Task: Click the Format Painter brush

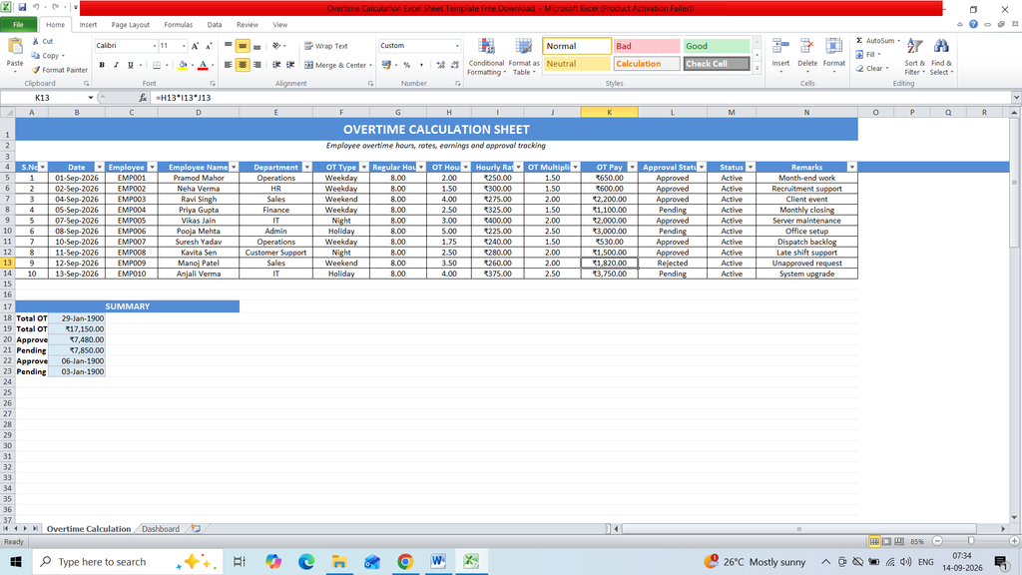Action: (x=36, y=70)
